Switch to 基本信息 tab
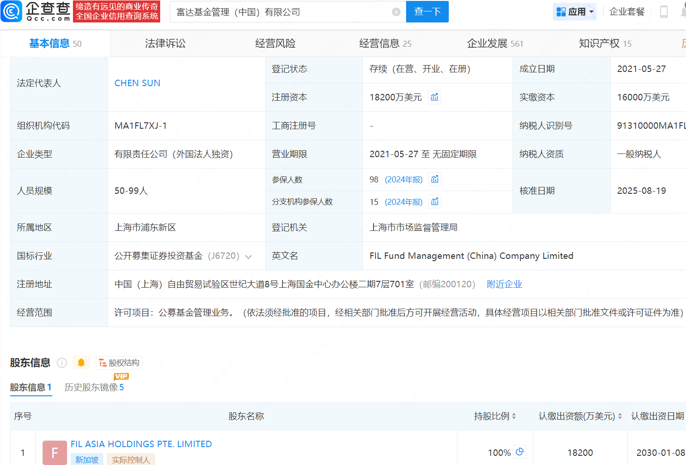Viewport: 686px width, 465px height. tap(55, 44)
